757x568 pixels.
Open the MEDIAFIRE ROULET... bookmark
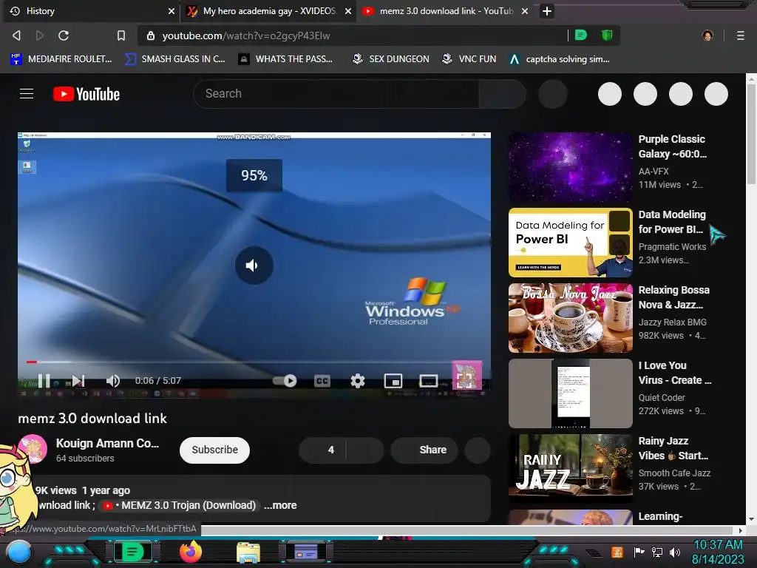coord(61,59)
